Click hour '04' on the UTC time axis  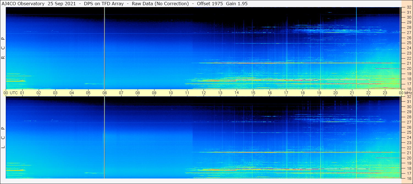pos(72,93)
